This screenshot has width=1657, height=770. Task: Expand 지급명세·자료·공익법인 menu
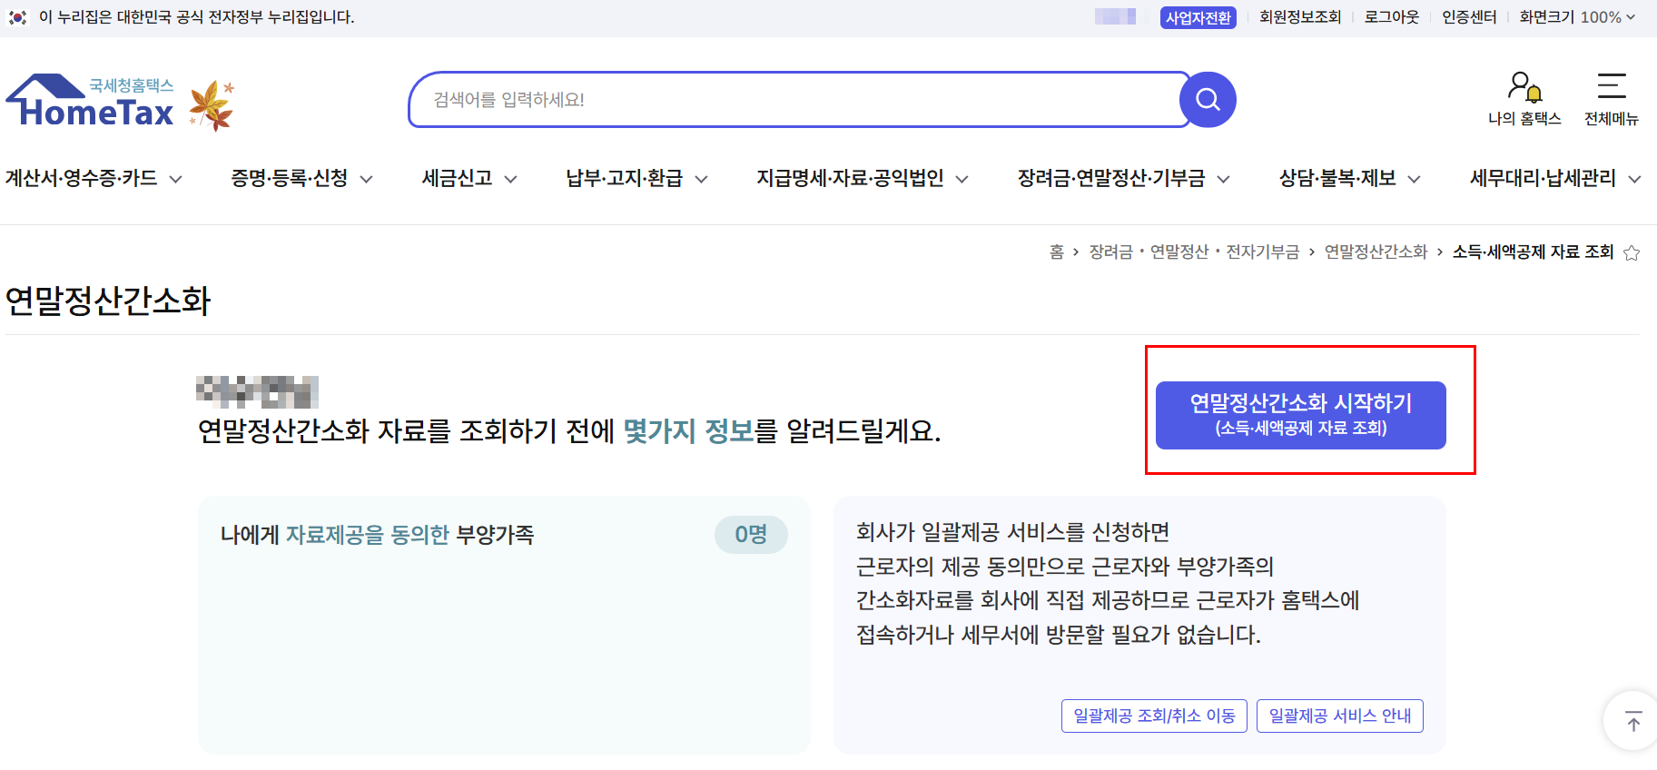coord(863,179)
